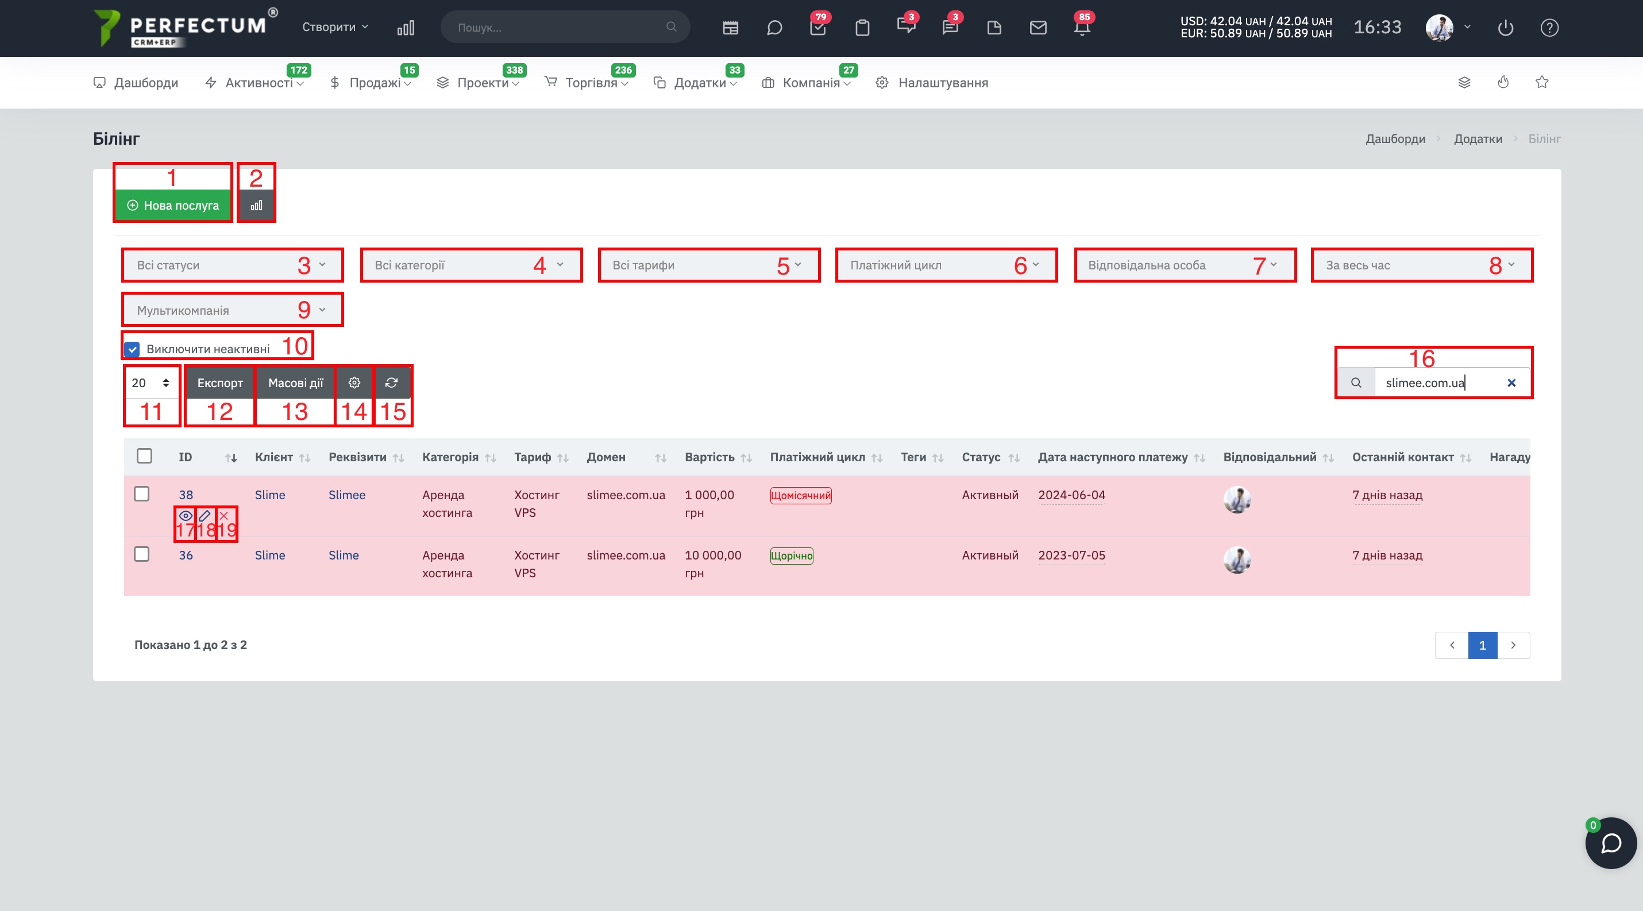This screenshot has width=1643, height=911.
Task: Refresh the billing table
Action: [x=392, y=383]
